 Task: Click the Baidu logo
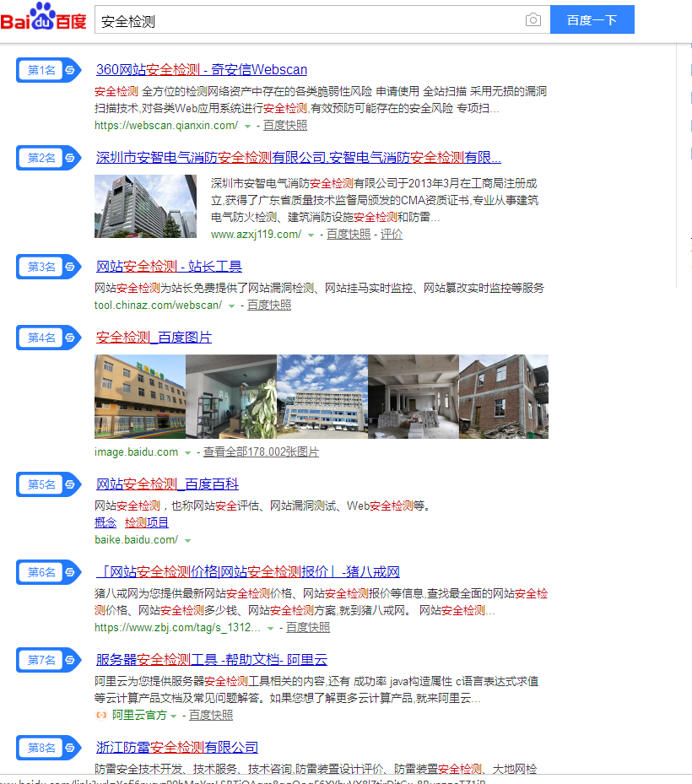pos(44,17)
